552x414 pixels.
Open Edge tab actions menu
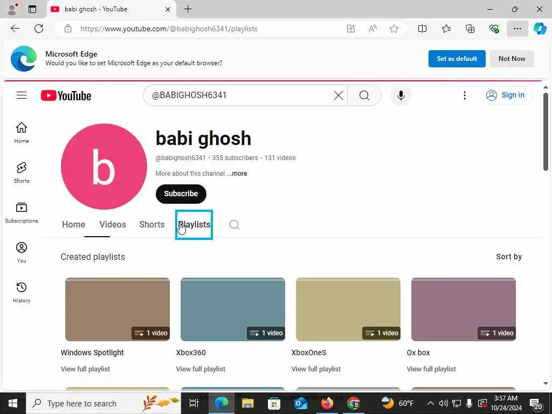(x=32, y=9)
